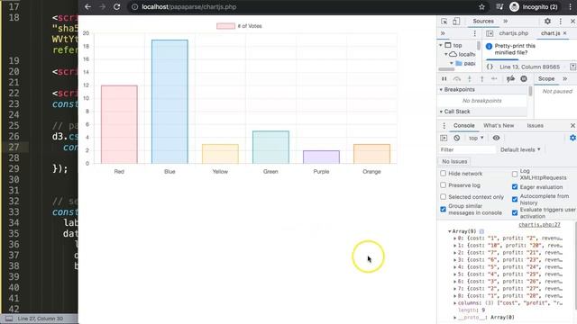This screenshot has width=577, height=324.
Task: Step over next function call
Action: point(457,79)
